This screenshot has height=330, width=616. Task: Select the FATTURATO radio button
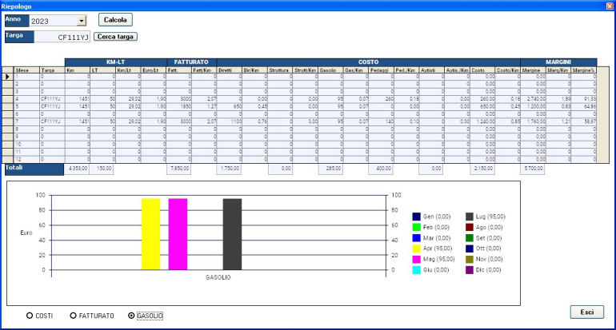(x=73, y=316)
